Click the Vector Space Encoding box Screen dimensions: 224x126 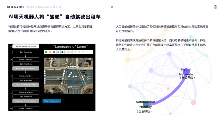tap(26, 46)
